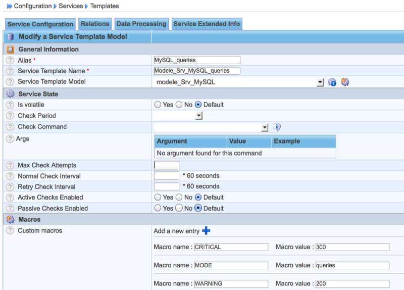
Task: Open the Data Processing tab
Action: pyautogui.click(x=141, y=24)
